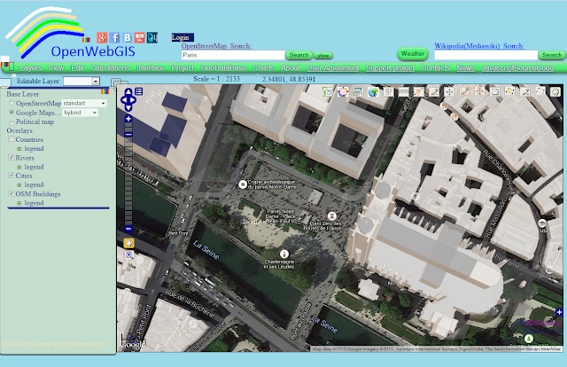This screenshot has width=567, height=367.
Task: Open the Support project link
Action: click(x=390, y=68)
